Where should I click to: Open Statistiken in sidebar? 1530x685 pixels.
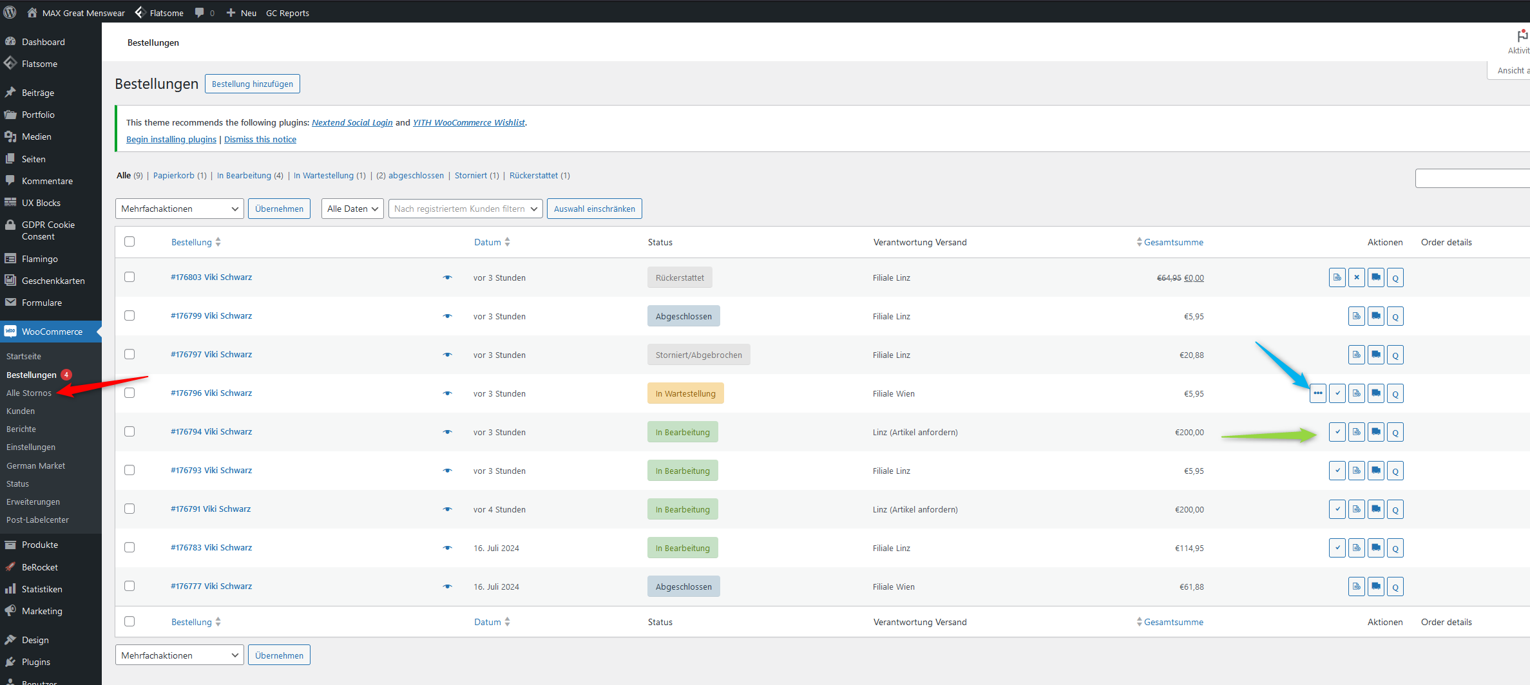[42, 589]
